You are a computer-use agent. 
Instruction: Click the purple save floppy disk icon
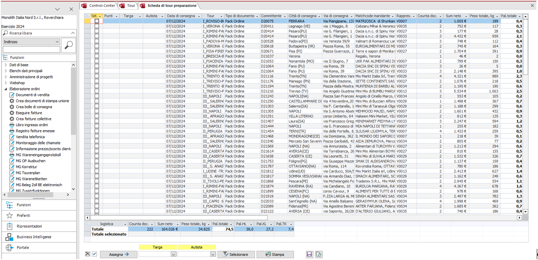(x=309, y=254)
